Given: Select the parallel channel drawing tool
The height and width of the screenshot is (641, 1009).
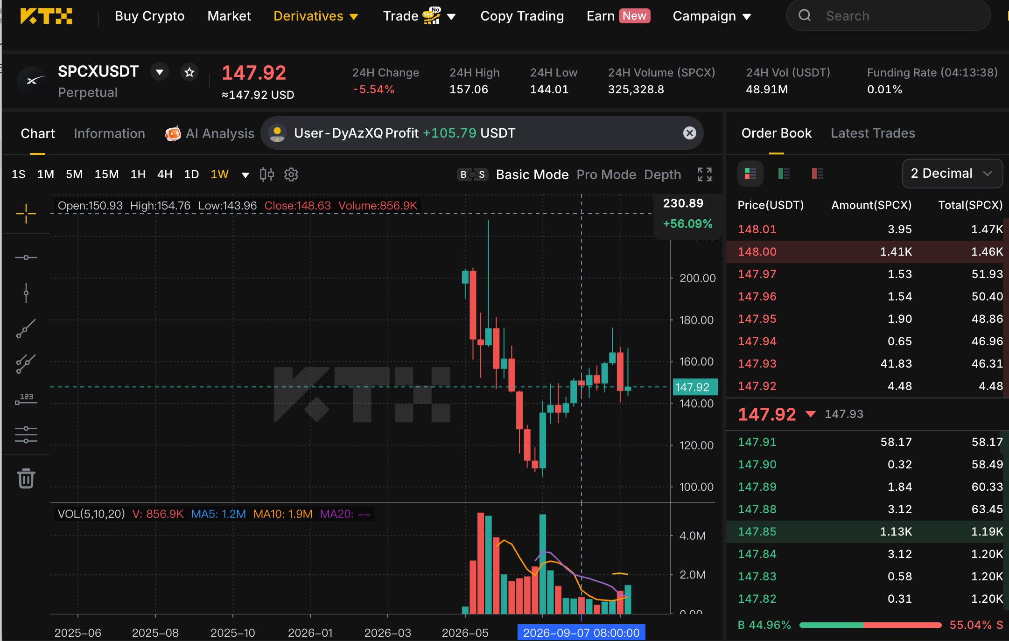Looking at the screenshot, I should 26,364.
